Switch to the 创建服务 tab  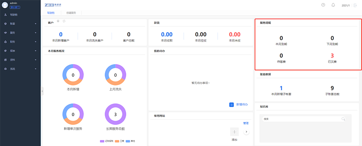click(71, 13)
